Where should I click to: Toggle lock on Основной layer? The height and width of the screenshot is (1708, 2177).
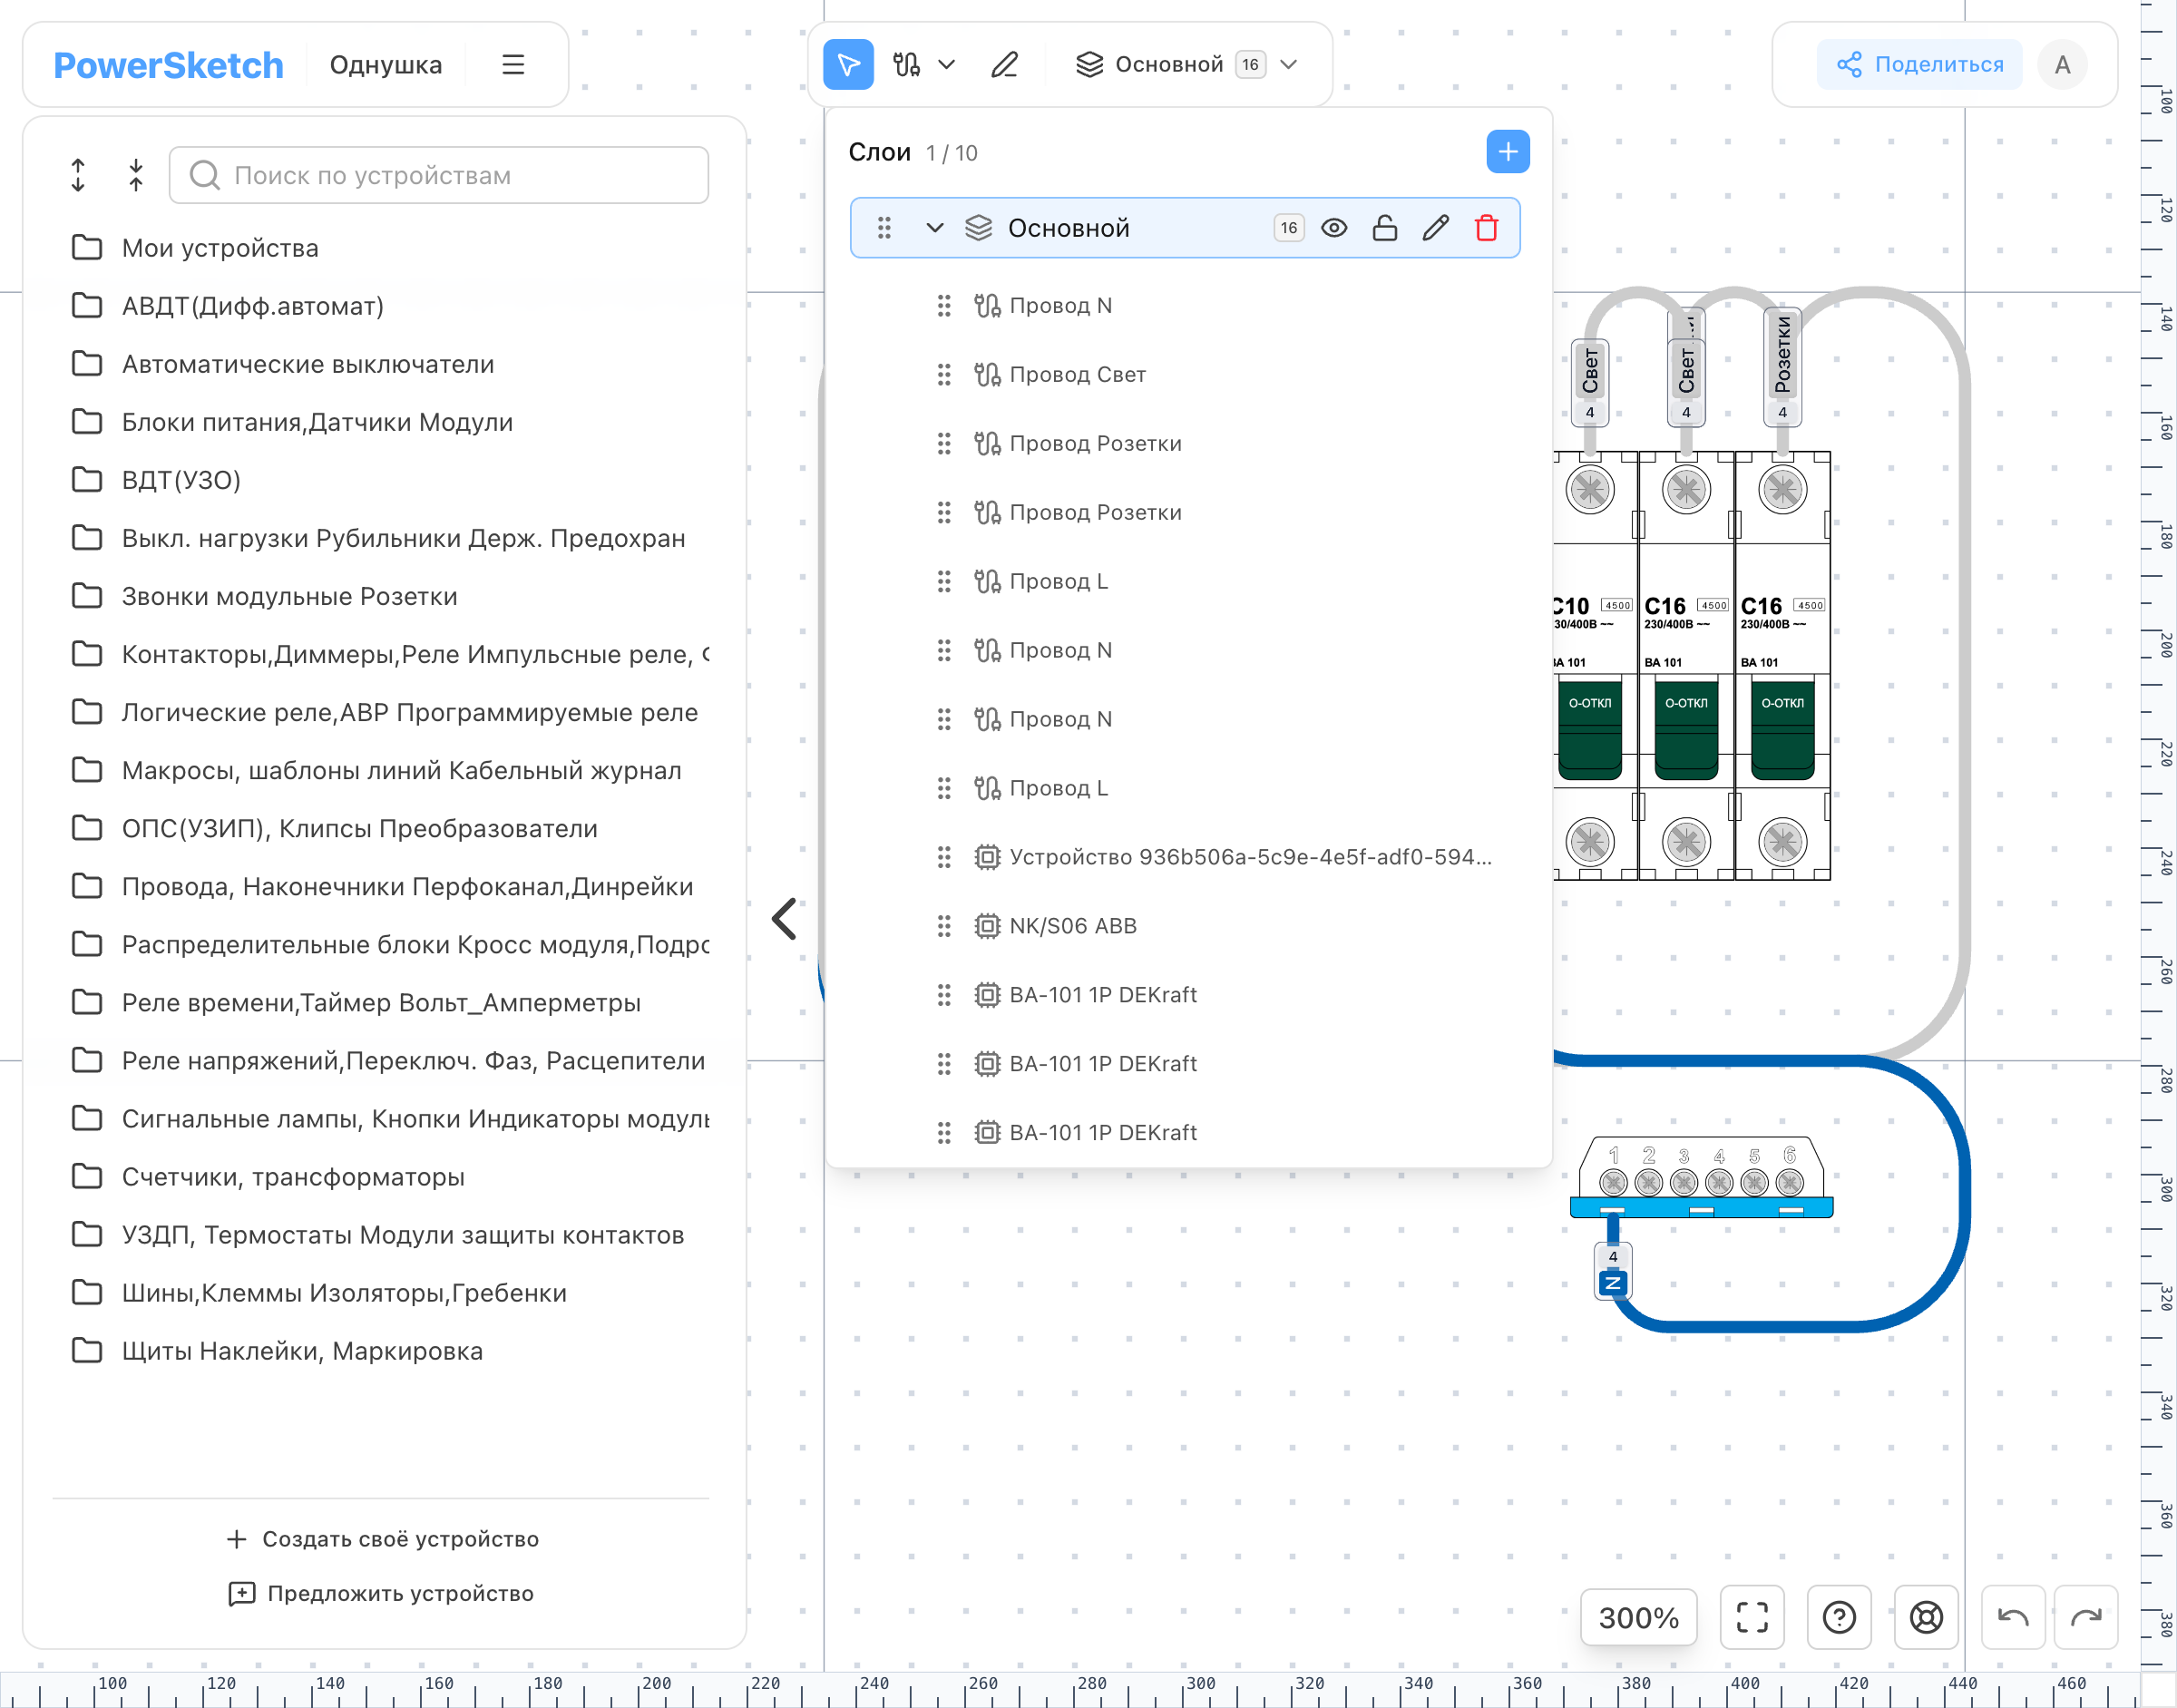pos(1385,228)
